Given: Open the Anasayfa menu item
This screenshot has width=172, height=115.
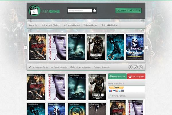Looking at the screenshot, I should 33,25.
